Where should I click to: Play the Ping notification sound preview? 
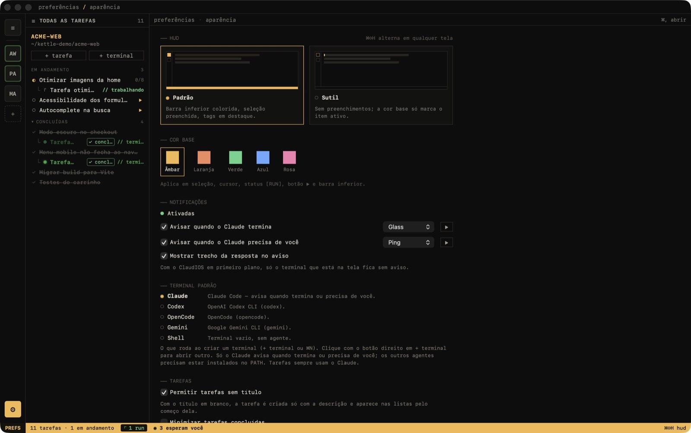(x=447, y=242)
